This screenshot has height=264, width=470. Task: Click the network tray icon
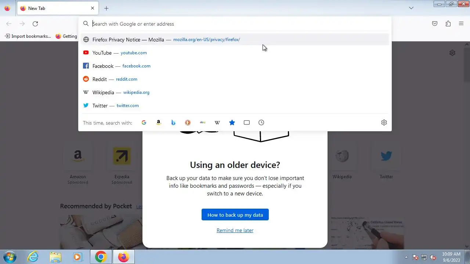point(424,257)
